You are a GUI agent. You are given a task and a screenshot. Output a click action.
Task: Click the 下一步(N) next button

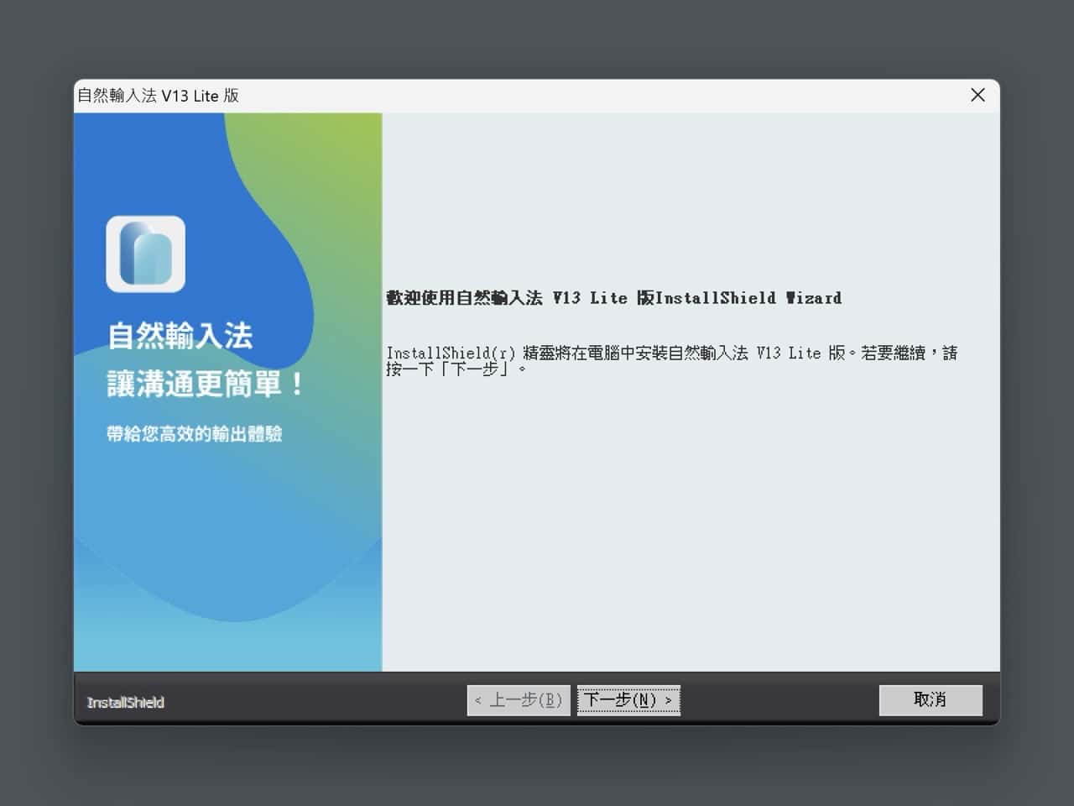[628, 700]
